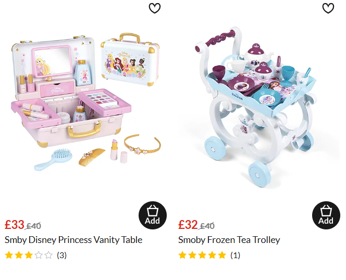Image resolution: width=346 pixels, height=280 pixels.
Task: Click the empty fifth star under Vanity Table
Action: tap(48, 255)
